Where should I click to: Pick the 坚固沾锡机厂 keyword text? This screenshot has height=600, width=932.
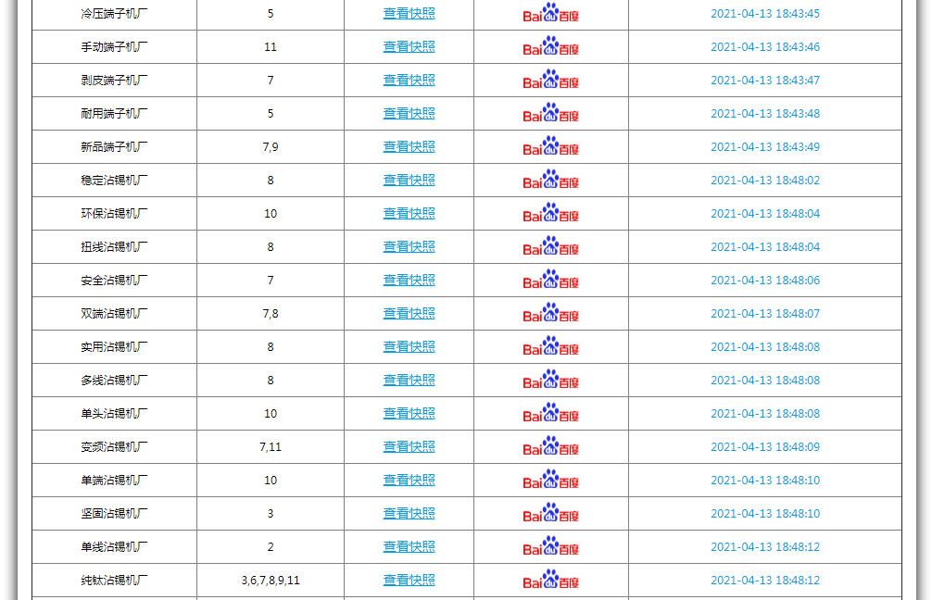click(x=114, y=513)
